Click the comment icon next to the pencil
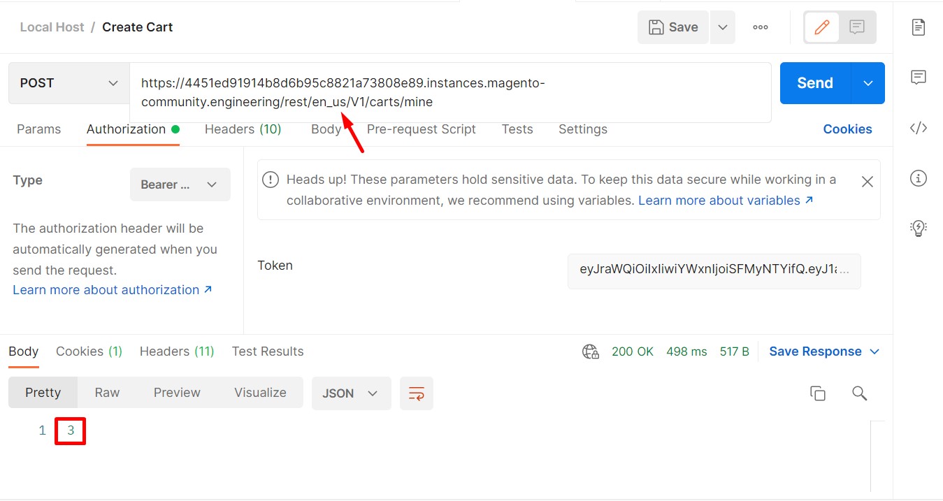 [x=856, y=27]
